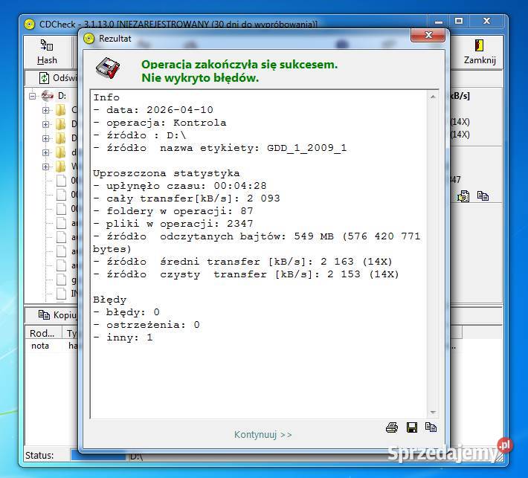This screenshot has height=478, width=528.
Task: Click the Kontynuuj >> link
Action: [x=263, y=435]
